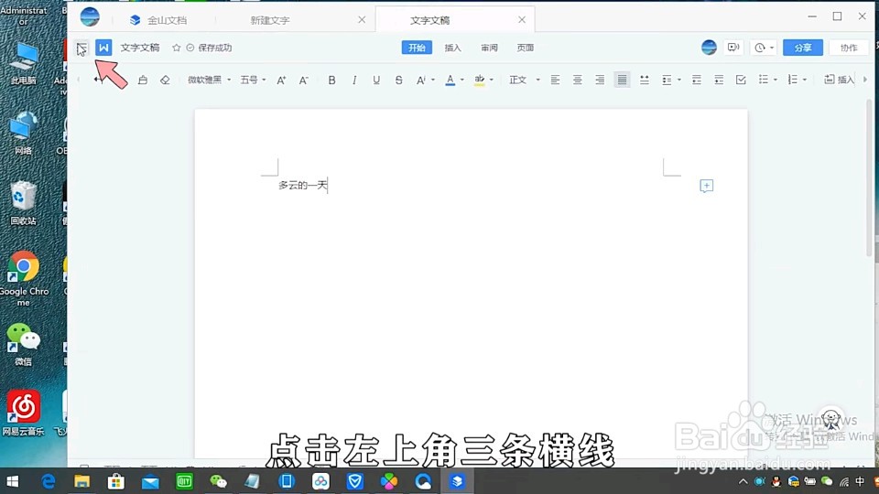Click the line spacing icon
This screenshot has width=879, height=494.
tap(667, 81)
